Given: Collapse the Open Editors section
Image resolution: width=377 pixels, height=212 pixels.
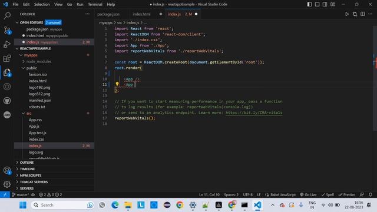Looking at the screenshot, I should [x=17, y=22].
